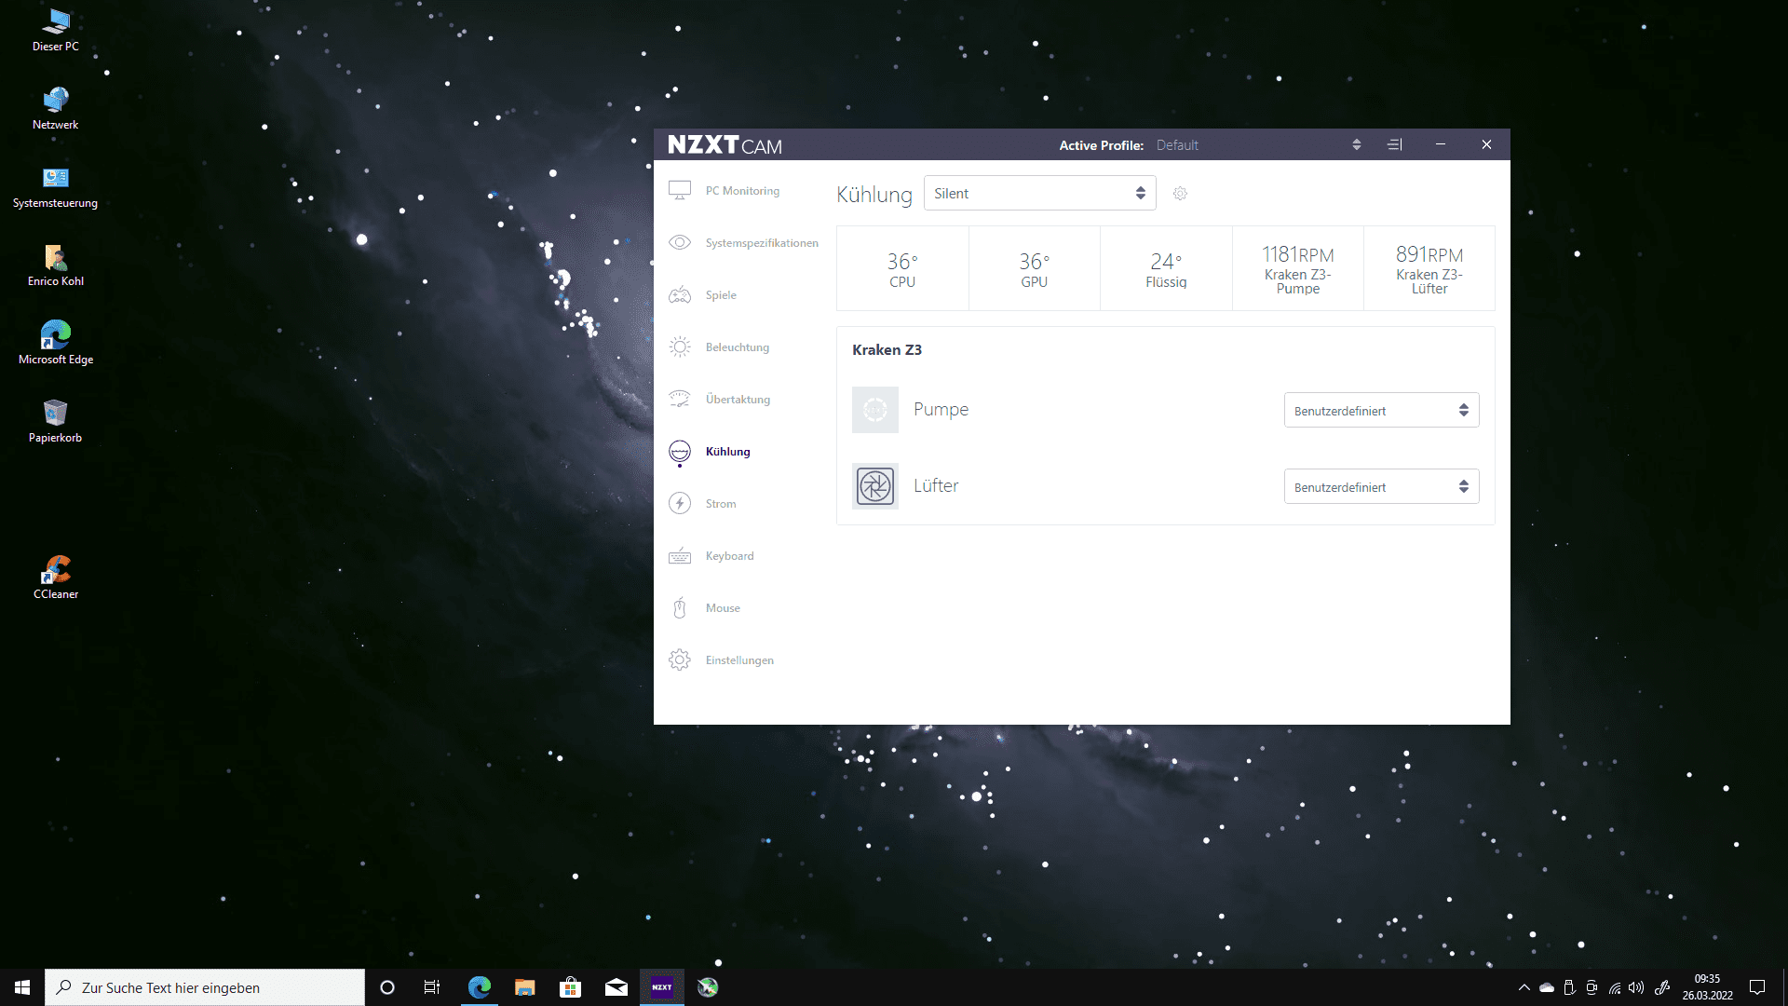
Task: Click the taskbar search text field
Action: click(x=205, y=987)
